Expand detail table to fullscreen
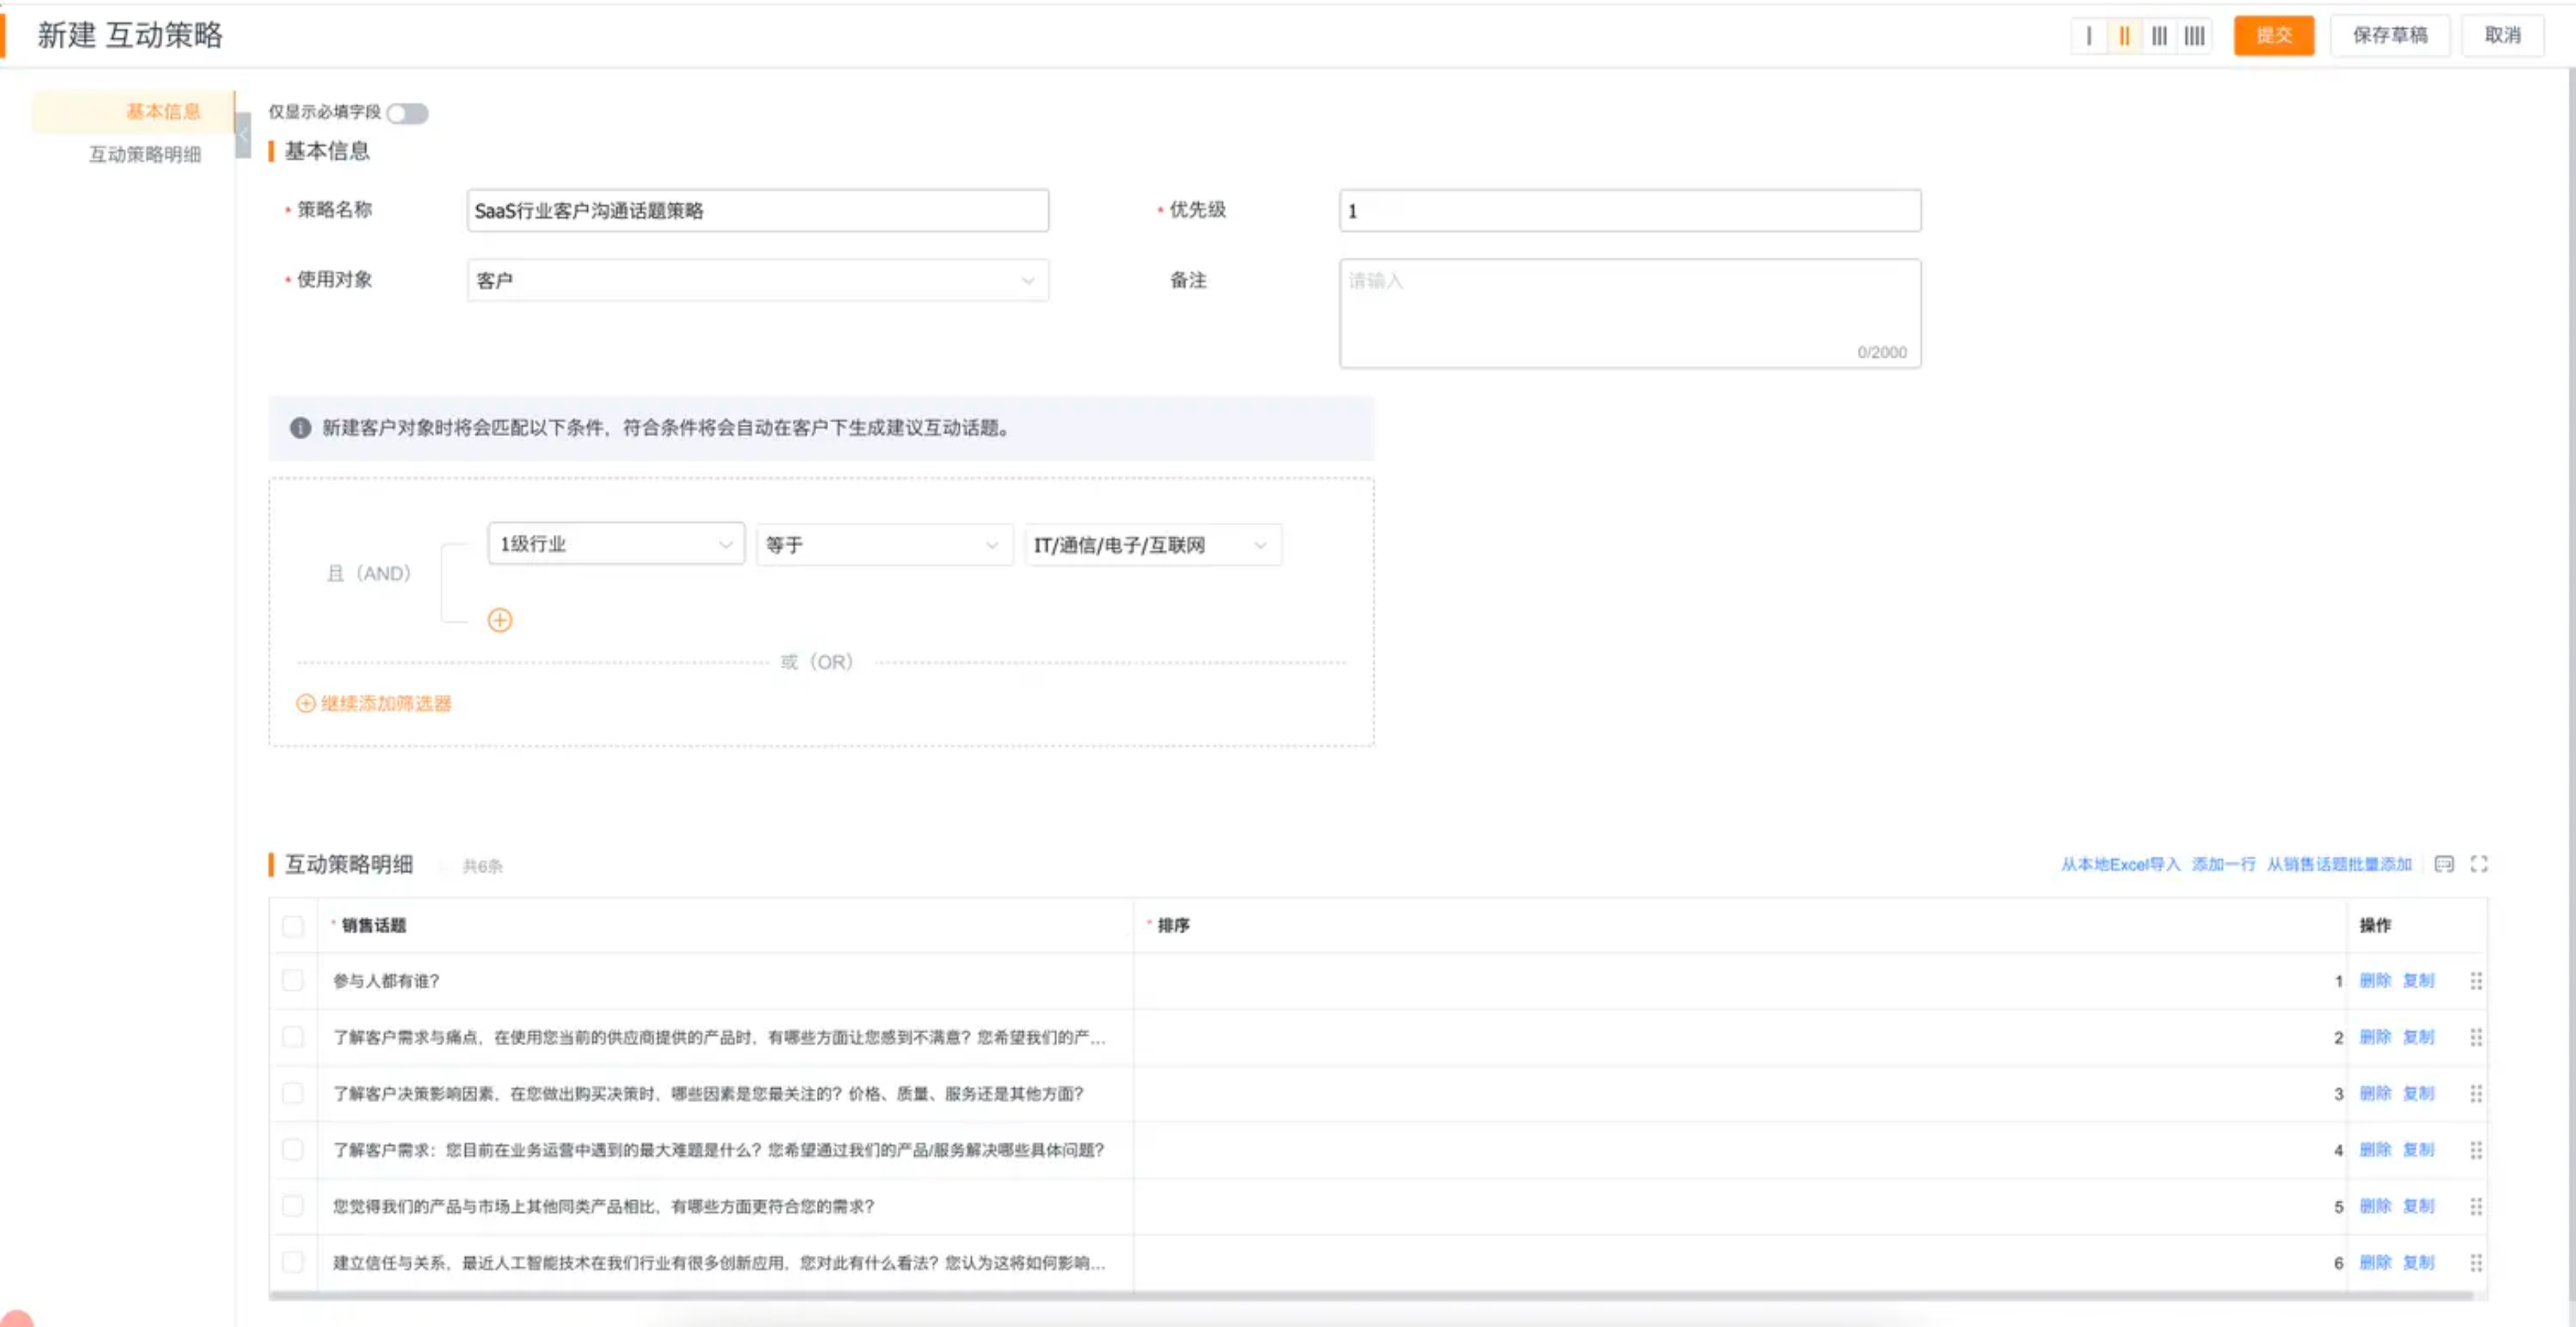Image resolution: width=2576 pixels, height=1327 pixels. pos(2479,864)
